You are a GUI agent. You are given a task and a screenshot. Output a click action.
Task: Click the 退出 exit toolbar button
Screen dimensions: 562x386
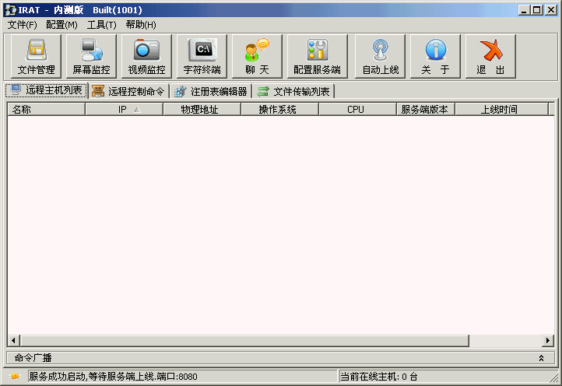(490, 57)
